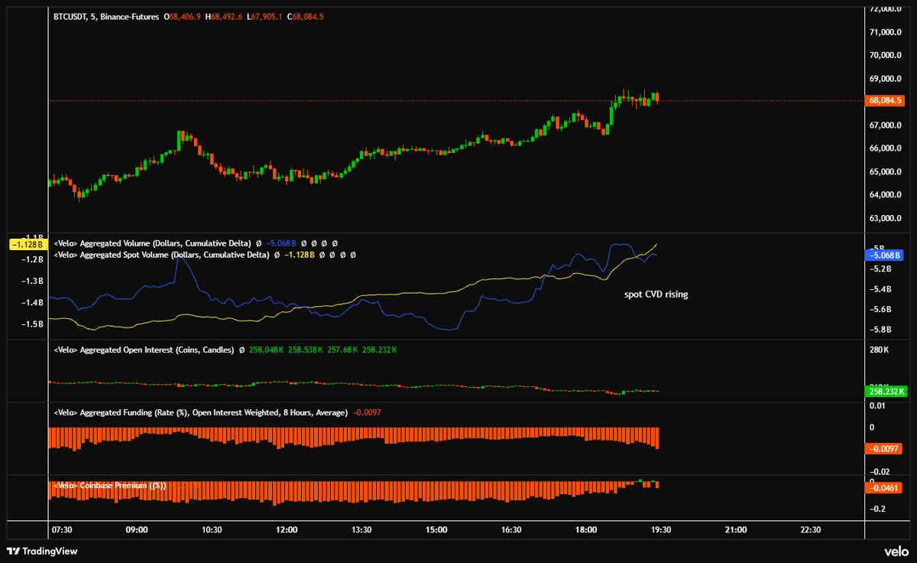
Task: Click the 66,000.0 price axis label
Action: click(886, 148)
